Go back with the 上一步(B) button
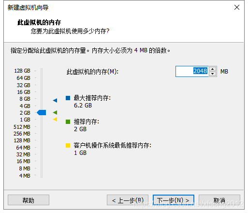 [128, 200]
